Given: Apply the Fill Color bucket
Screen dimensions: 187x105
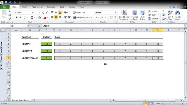Looking at the screenshot, I should (39, 17).
